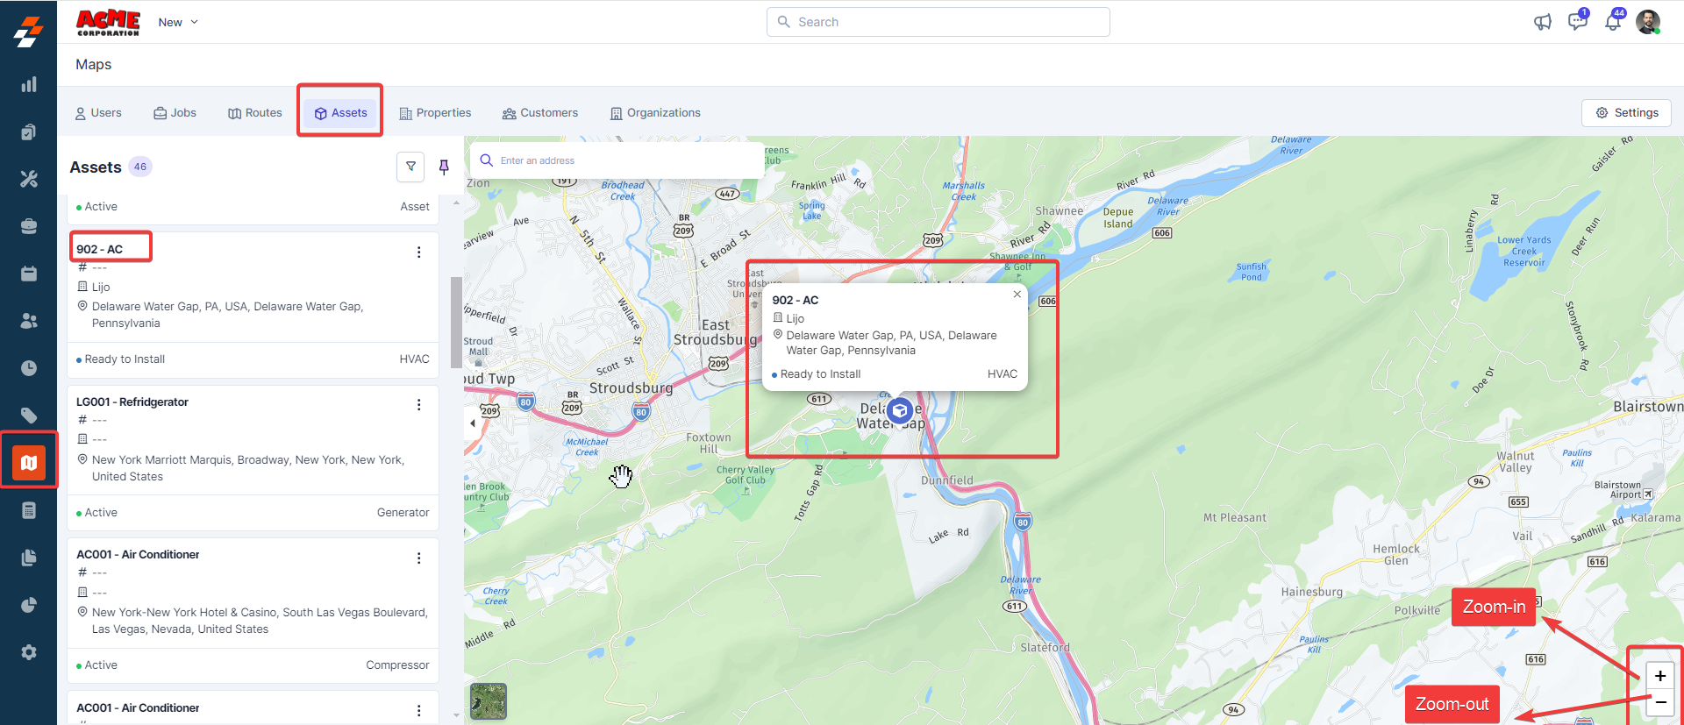1684x725 pixels.
Task: Expand the New dropdown beside logo
Action: point(178,22)
